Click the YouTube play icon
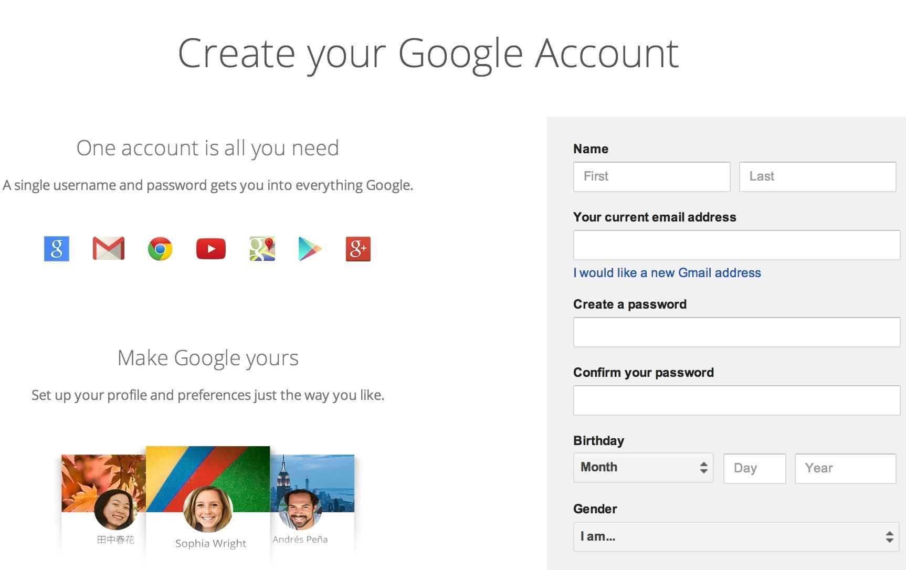The height and width of the screenshot is (570, 906). click(211, 249)
